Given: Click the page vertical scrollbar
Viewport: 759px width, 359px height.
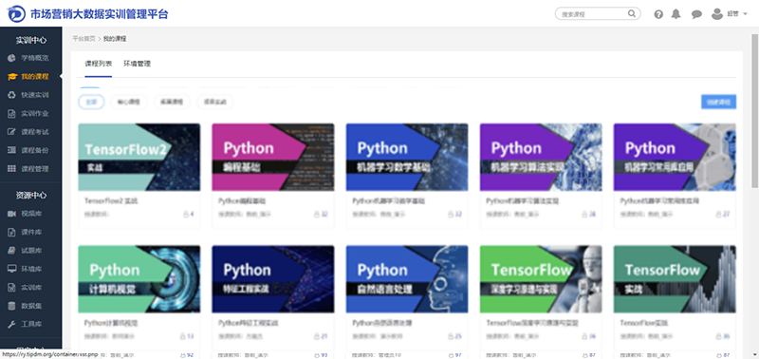Looking at the screenshot, I should pyautogui.click(x=754, y=110).
